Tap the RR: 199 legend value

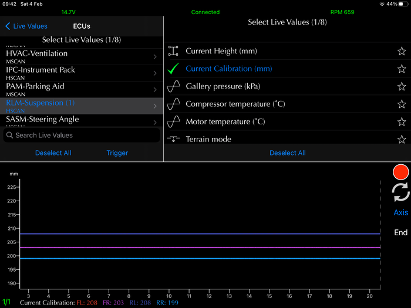167,303
